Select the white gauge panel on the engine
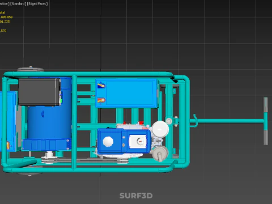272x204 pixels. click(138, 141)
